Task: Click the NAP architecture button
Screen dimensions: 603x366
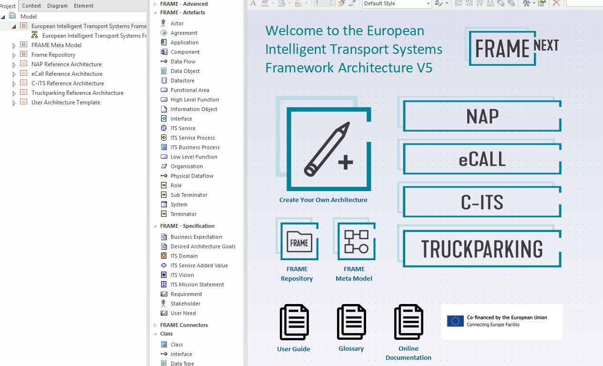Action: click(482, 116)
